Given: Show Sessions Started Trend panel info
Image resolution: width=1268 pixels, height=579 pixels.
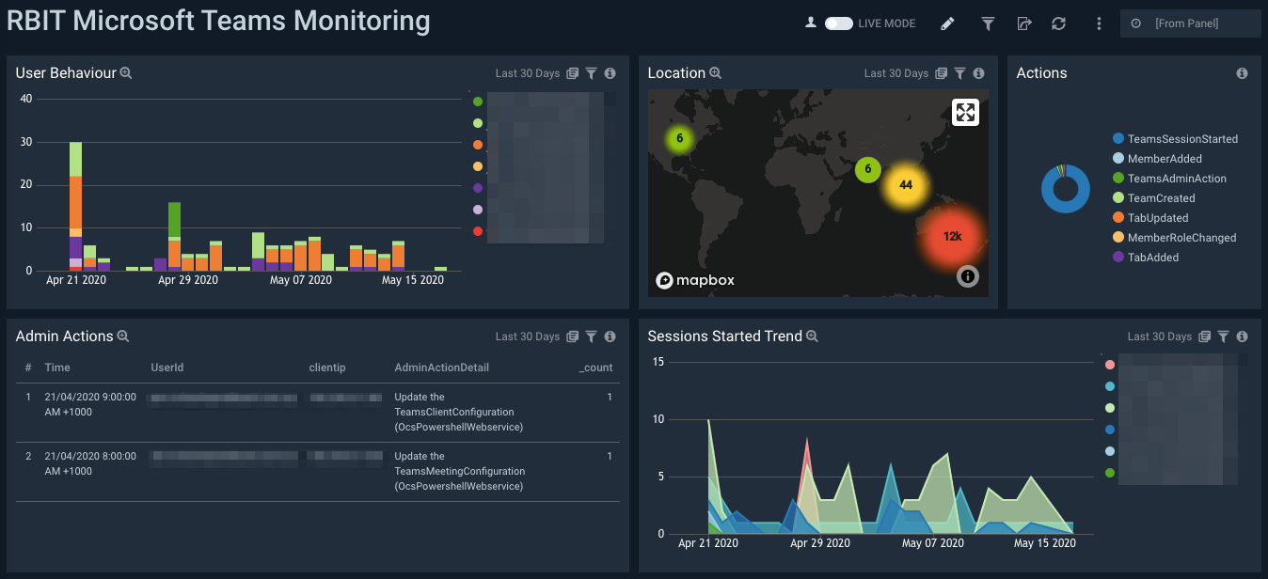Looking at the screenshot, I should (x=1242, y=336).
